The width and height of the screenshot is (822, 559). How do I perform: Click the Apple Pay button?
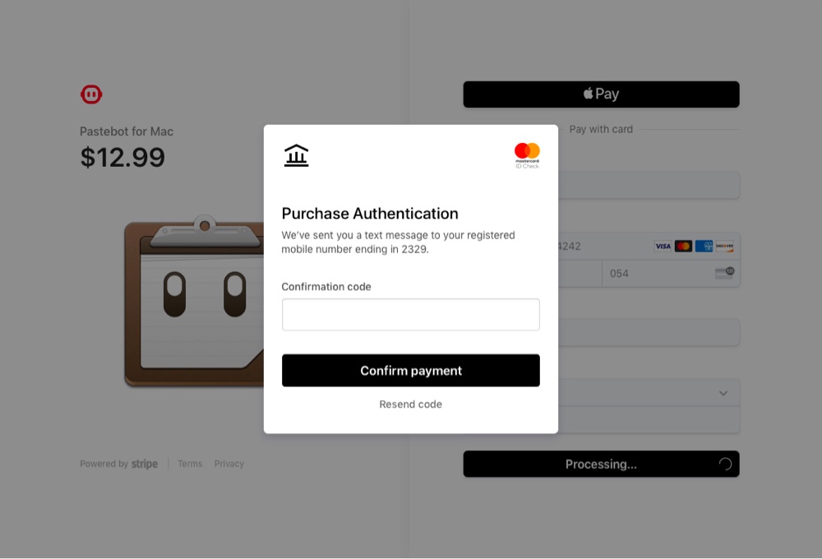(x=601, y=94)
